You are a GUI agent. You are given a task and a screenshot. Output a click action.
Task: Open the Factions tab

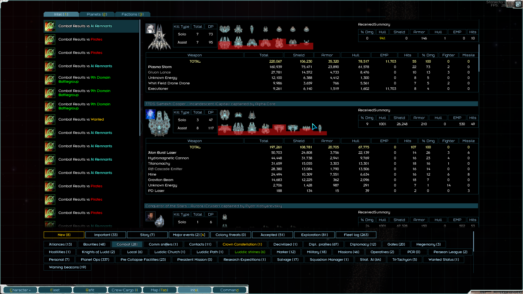point(132,14)
